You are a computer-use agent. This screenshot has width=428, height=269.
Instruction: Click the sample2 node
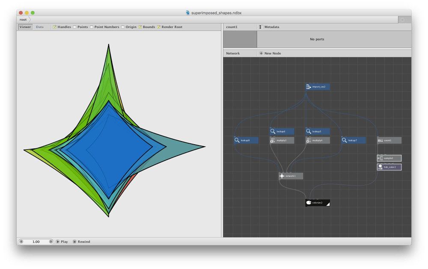tap(389, 158)
